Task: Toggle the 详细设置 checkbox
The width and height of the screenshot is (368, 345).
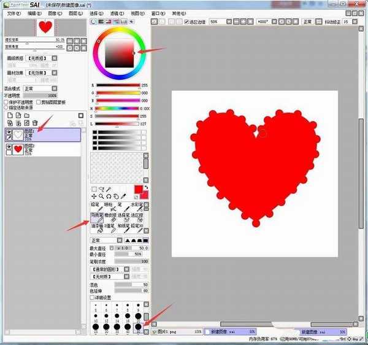Action: (x=93, y=298)
